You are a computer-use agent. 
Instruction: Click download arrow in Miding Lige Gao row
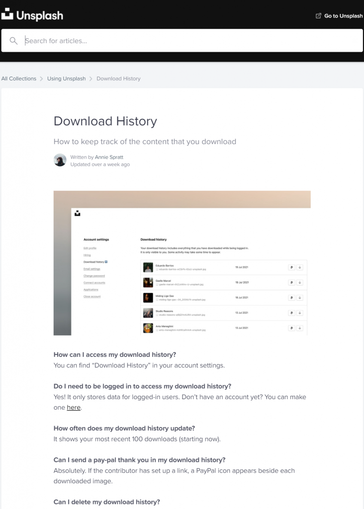pos(300,298)
